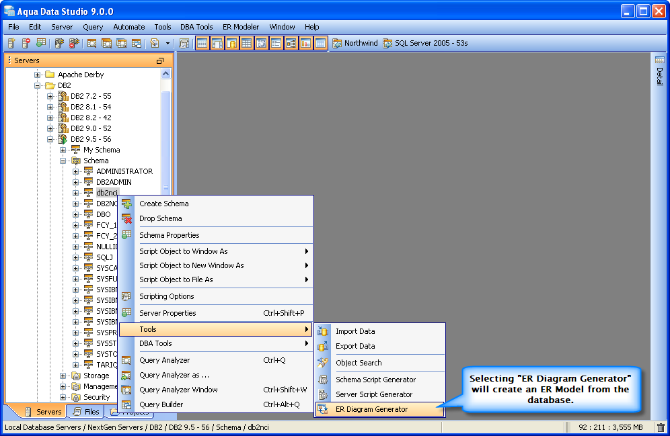Click the My Schema tree icon
The width and height of the screenshot is (670, 436).
tap(75, 150)
